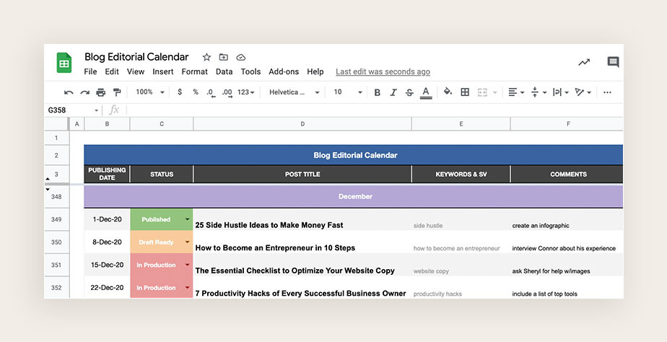Click 'Last edit was seconds ago' link
667x342 pixels.
383,71
